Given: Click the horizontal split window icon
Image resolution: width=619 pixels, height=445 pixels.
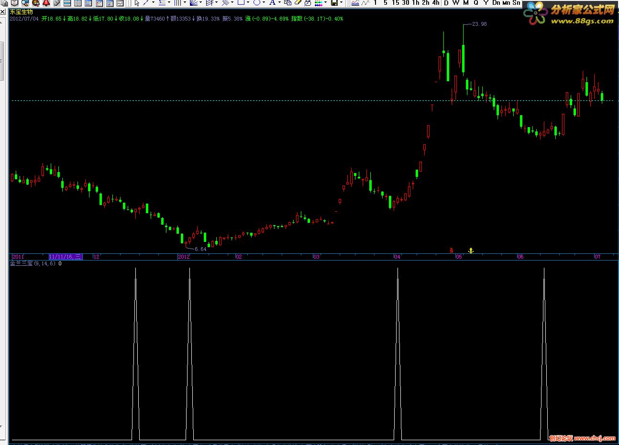Looking at the screenshot, I should click(67, 2).
